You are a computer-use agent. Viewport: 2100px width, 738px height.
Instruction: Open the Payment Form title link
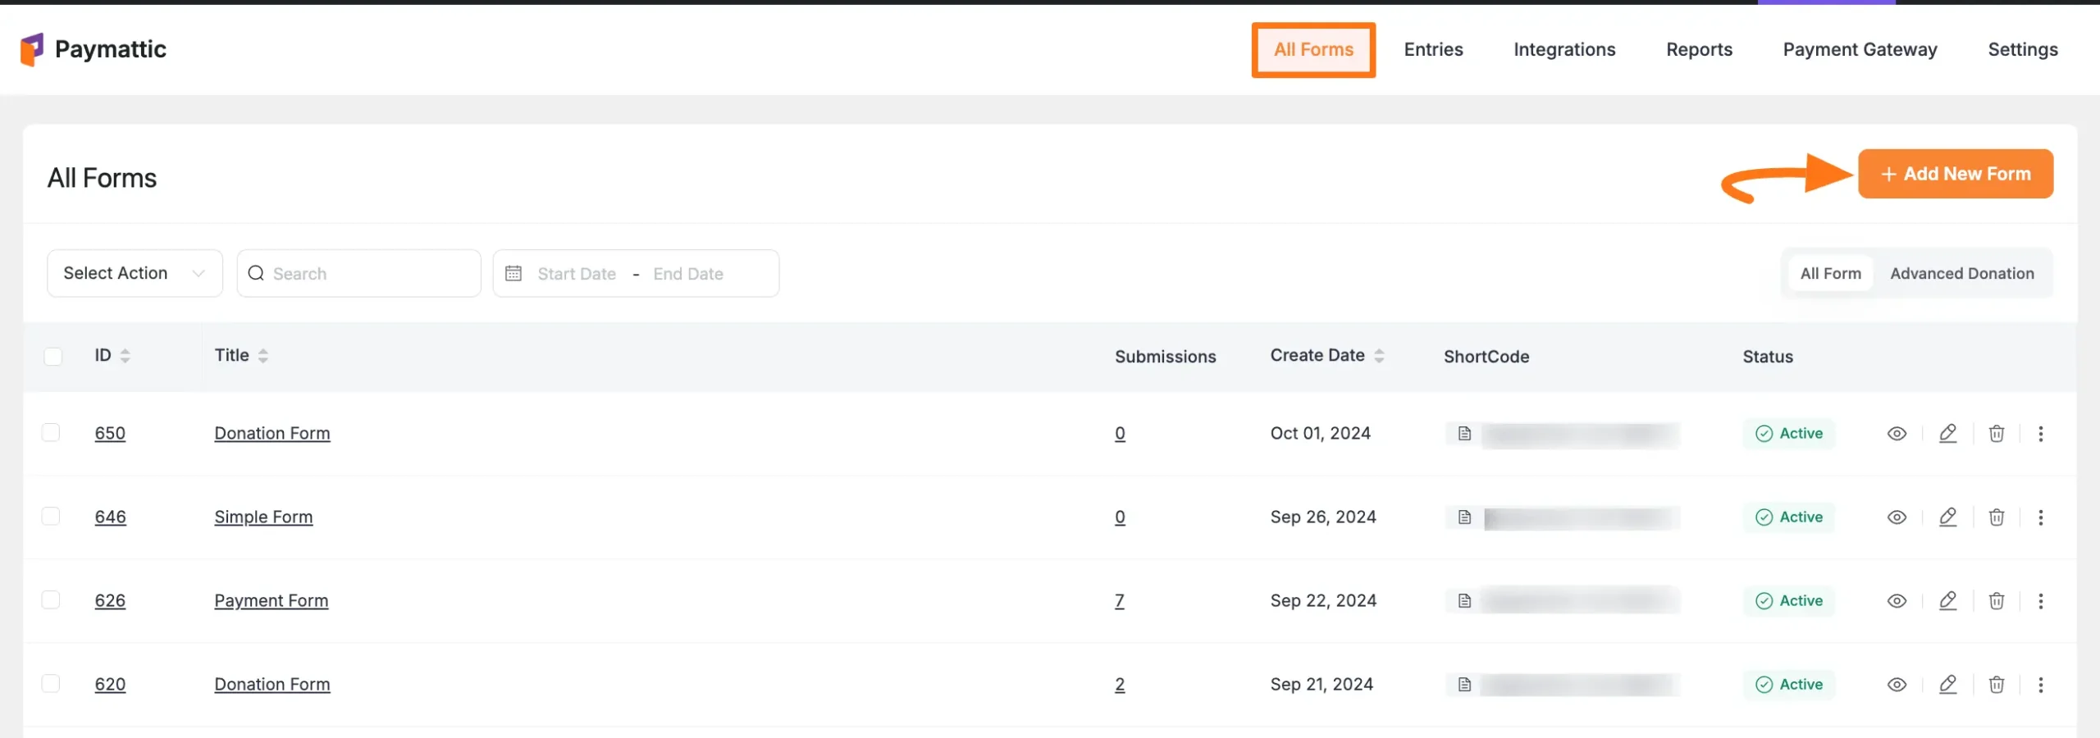point(271,601)
